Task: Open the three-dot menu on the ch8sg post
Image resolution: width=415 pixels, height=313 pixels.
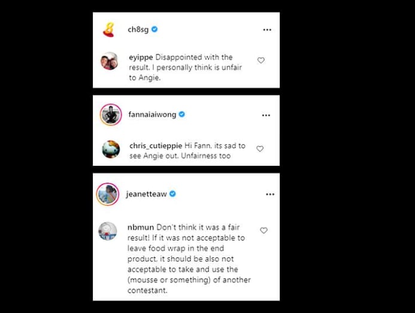Action: click(x=267, y=30)
